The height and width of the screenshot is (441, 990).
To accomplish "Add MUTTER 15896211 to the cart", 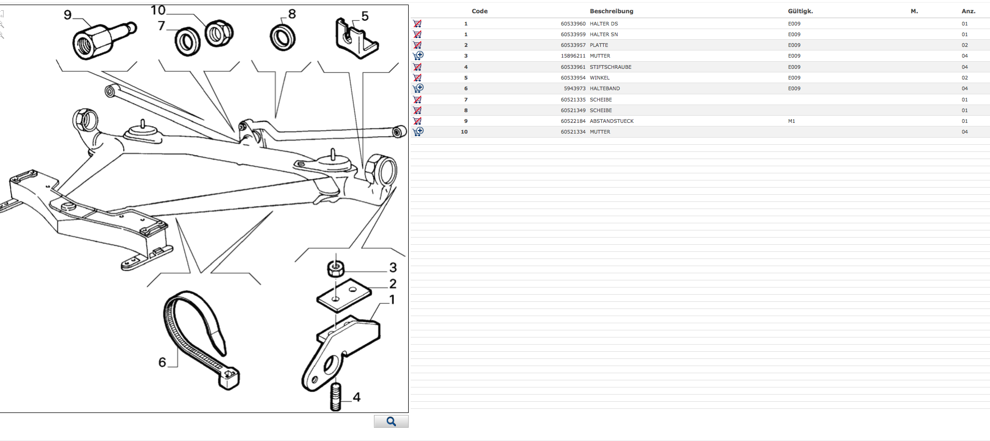I will coord(418,56).
